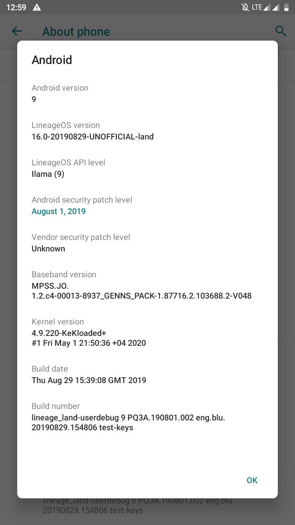Tap the warning triangle status icon
The height and width of the screenshot is (525, 295).
[x=37, y=7]
